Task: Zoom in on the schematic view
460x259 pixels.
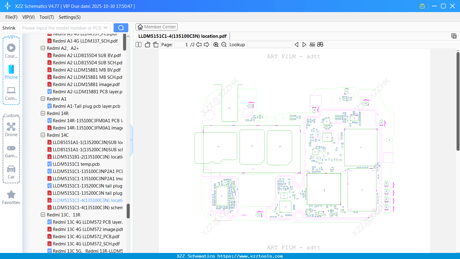Action: (x=216, y=44)
